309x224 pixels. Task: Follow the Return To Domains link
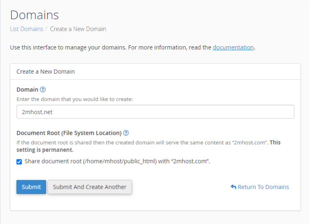click(x=263, y=187)
